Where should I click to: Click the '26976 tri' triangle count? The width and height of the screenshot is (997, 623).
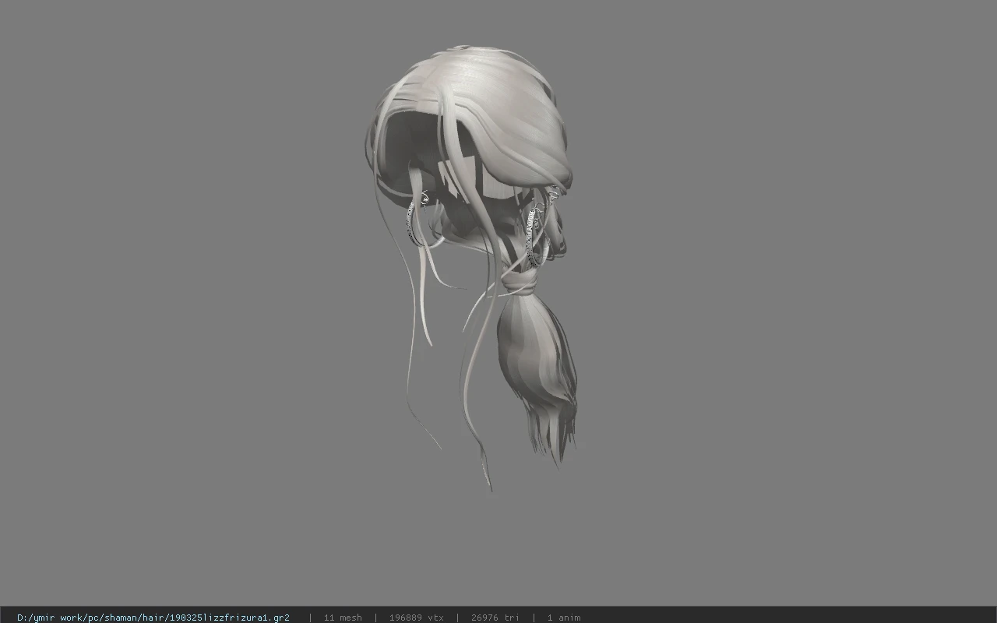(x=495, y=618)
